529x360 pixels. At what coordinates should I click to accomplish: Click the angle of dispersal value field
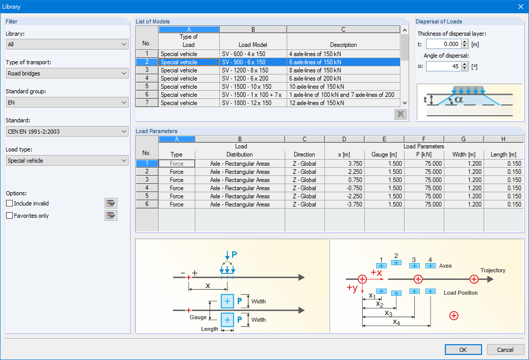tap(445, 66)
